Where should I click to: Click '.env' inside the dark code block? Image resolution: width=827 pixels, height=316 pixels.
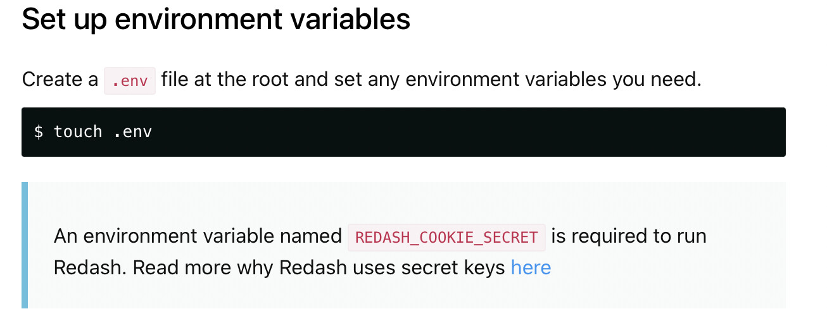(132, 131)
